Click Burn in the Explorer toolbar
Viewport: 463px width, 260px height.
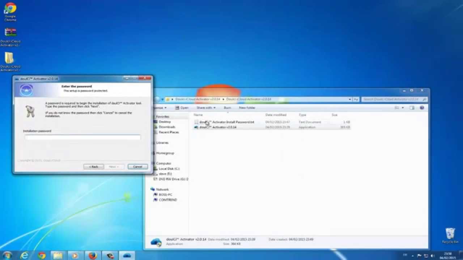click(x=227, y=108)
